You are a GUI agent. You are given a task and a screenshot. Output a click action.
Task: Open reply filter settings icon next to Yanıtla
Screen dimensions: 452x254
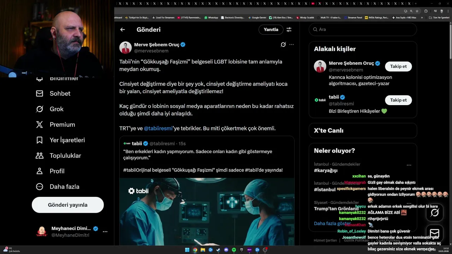289,30
